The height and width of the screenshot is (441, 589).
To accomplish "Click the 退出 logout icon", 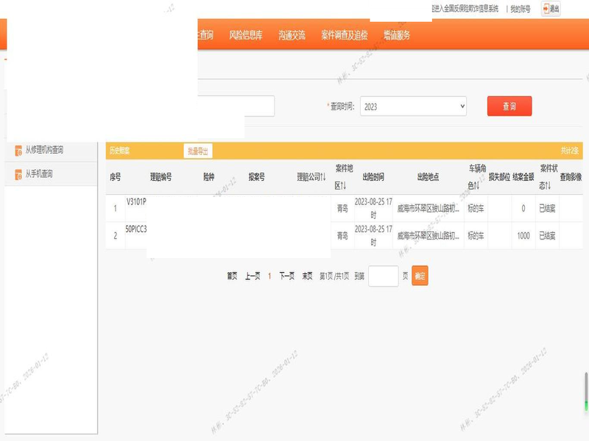I will pyautogui.click(x=546, y=9).
